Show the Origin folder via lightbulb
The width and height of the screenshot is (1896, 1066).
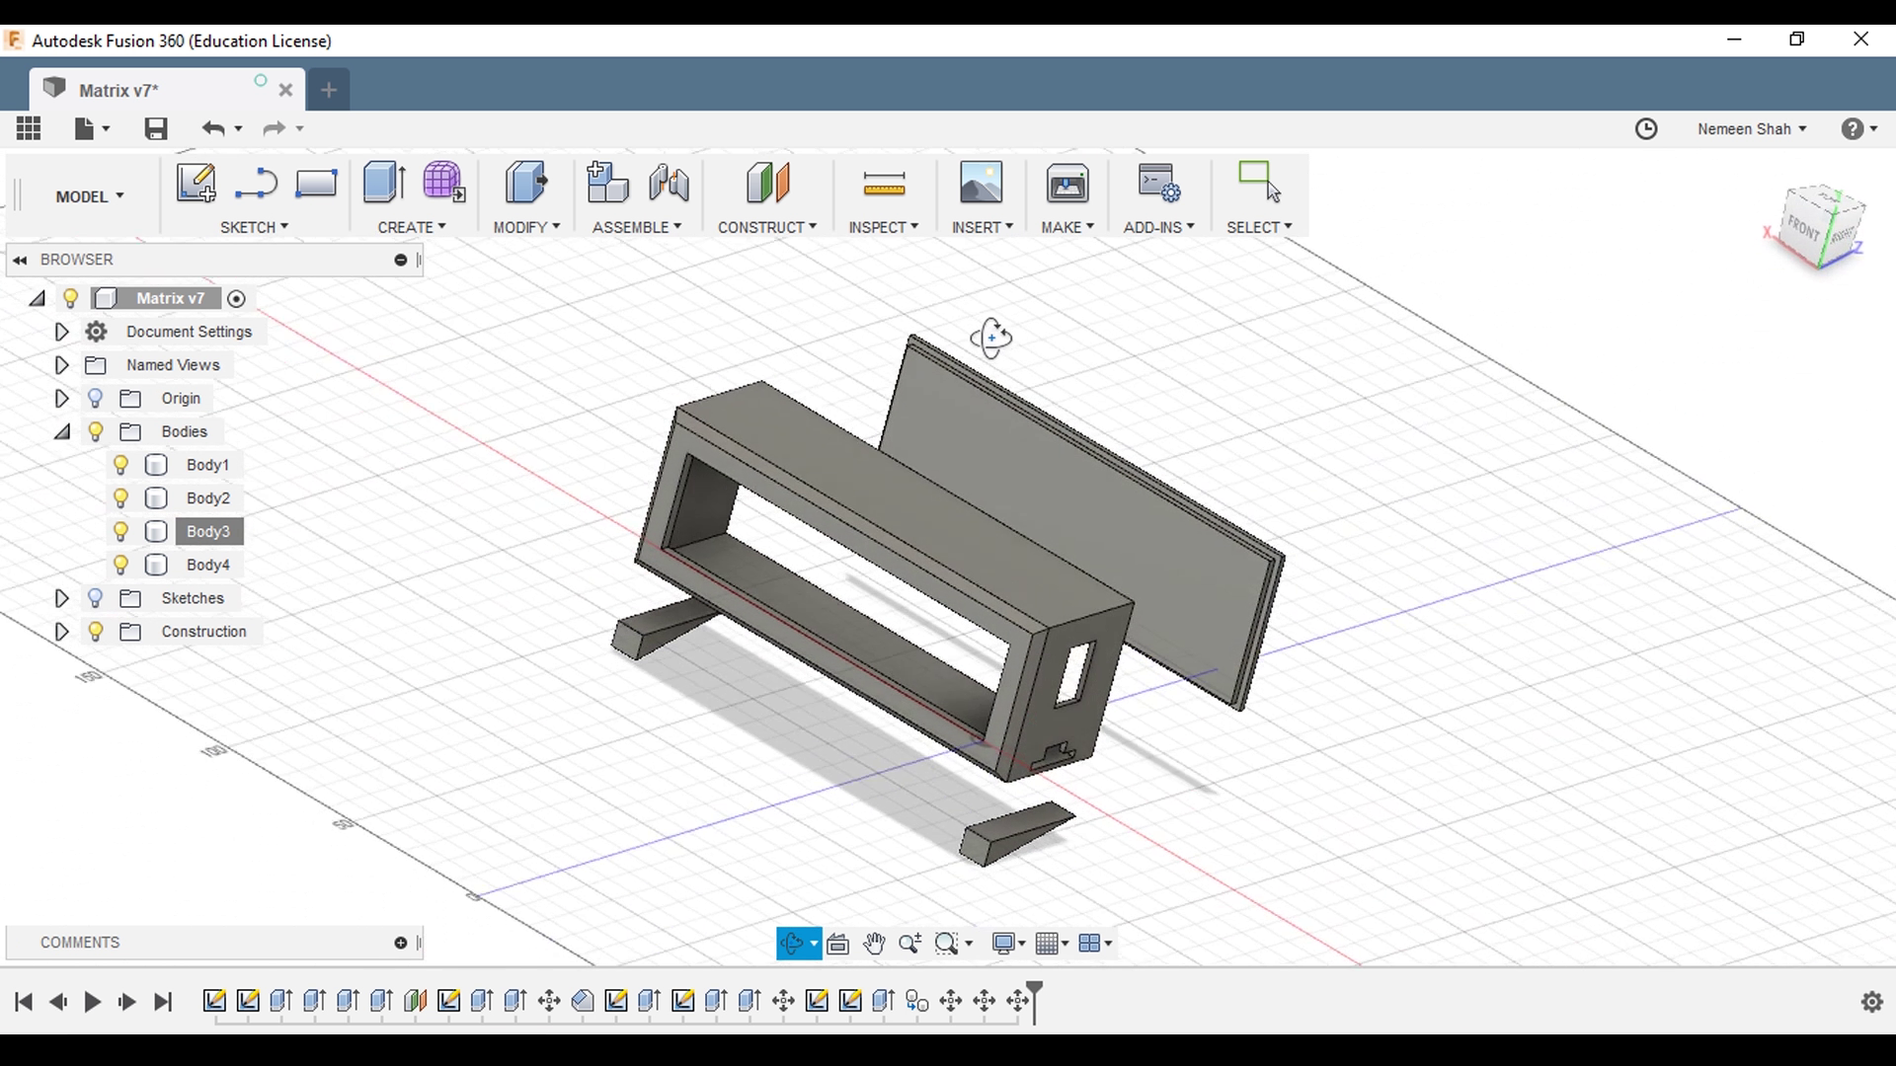(96, 398)
